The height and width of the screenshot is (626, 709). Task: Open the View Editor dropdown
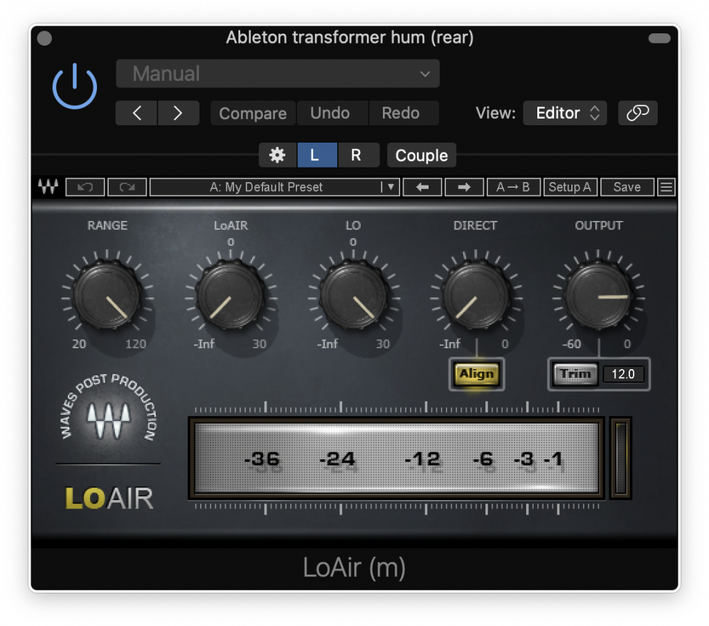(x=565, y=113)
